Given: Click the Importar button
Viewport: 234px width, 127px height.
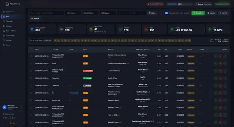Looking at the screenshot, I should coord(211,13).
